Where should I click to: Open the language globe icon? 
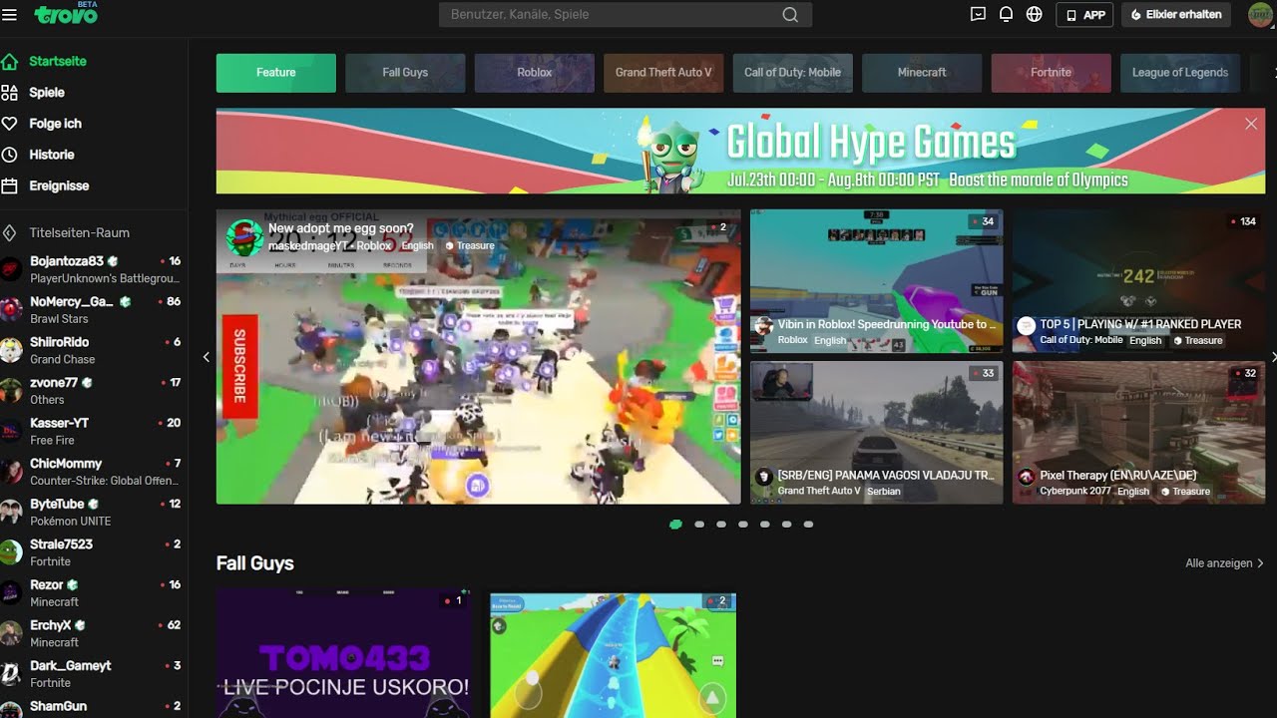1035,14
